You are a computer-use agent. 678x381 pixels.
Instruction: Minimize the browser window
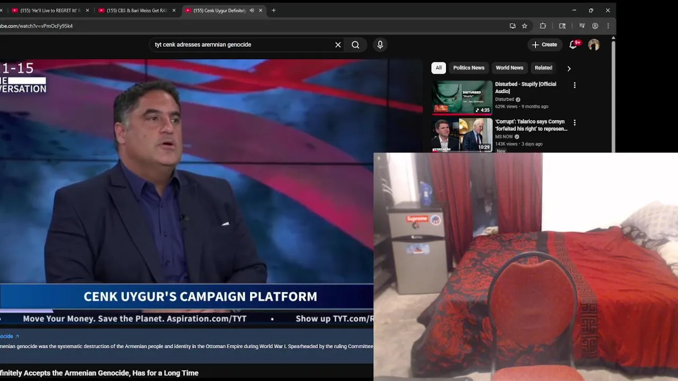click(574, 11)
